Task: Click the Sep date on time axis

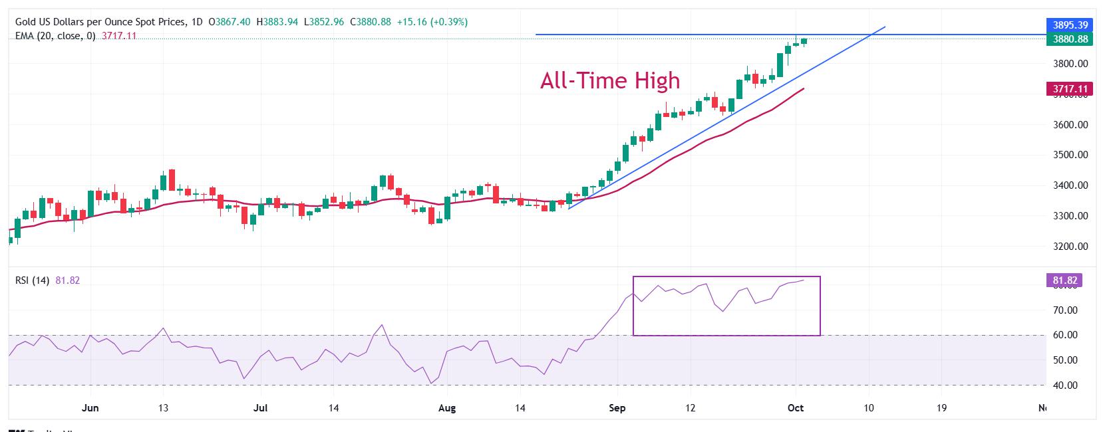Action: (x=617, y=407)
